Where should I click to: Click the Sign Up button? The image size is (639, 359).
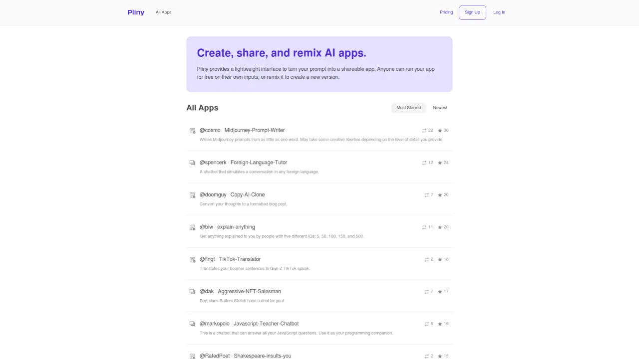pos(472,12)
